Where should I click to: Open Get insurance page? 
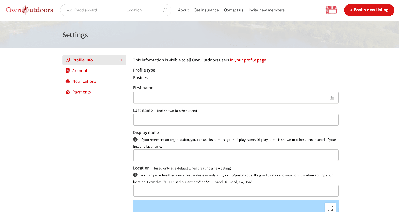click(x=206, y=10)
